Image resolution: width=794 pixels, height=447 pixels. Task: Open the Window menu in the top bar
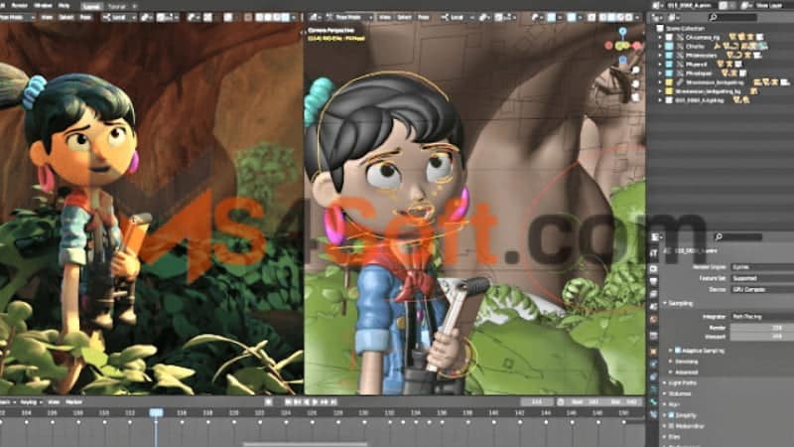[x=43, y=5]
